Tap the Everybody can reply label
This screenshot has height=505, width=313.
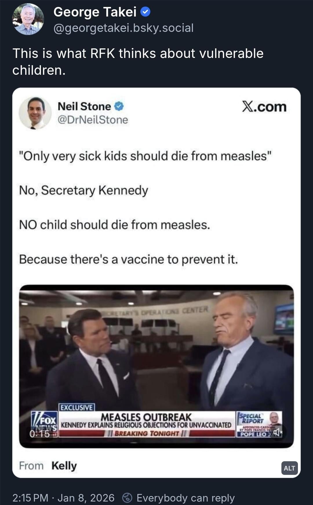pyautogui.click(x=185, y=498)
